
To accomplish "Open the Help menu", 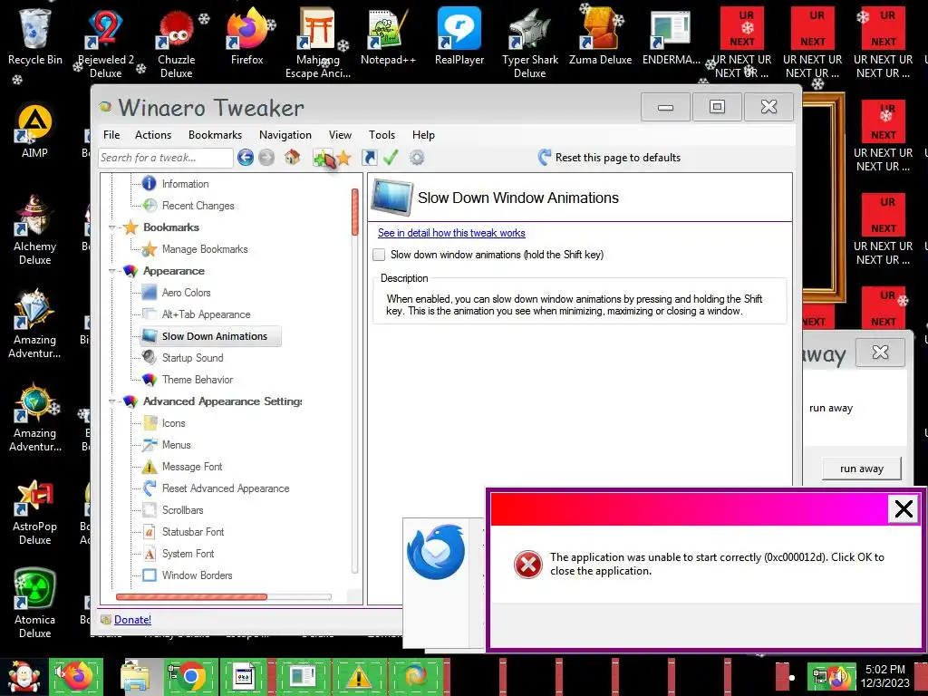I will tap(423, 135).
